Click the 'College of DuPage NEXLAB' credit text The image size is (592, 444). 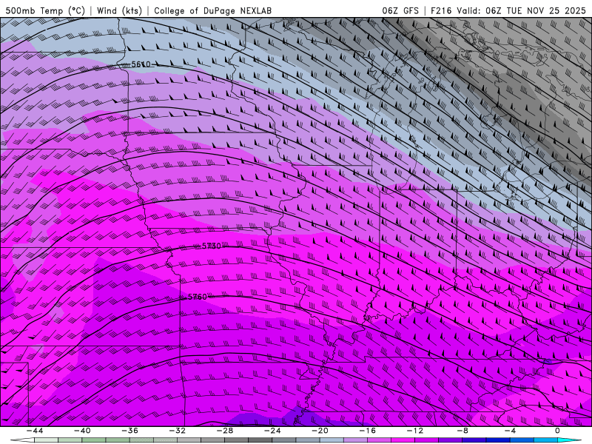[x=212, y=10]
